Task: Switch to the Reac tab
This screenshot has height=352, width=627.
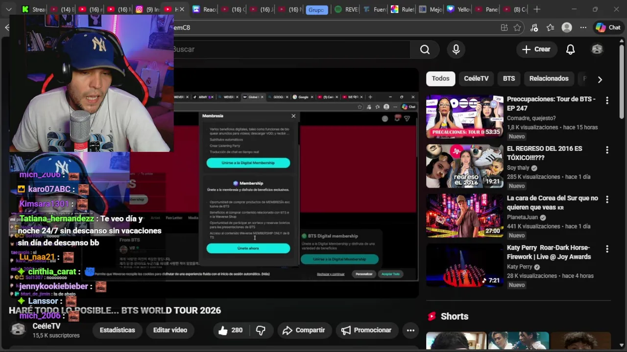Action: point(204,9)
